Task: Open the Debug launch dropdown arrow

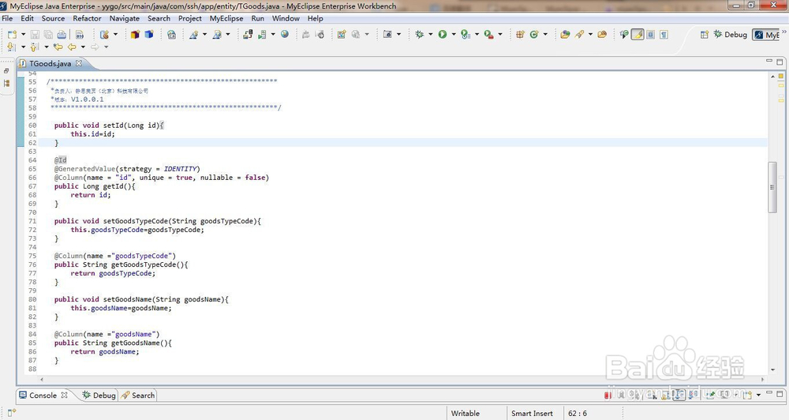Action: [431, 34]
